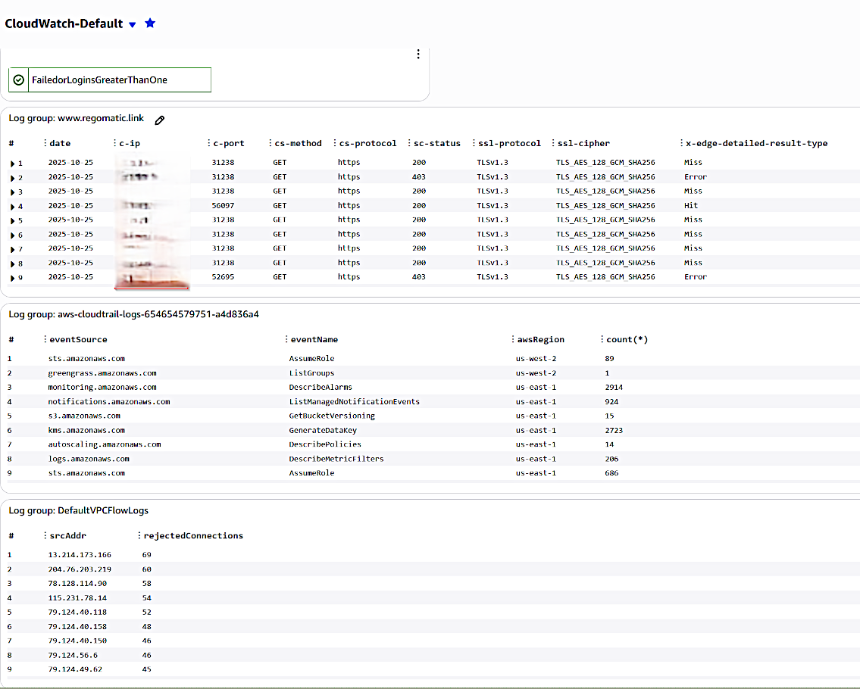Click the count(*) column header
The image size is (860, 689).
pos(627,340)
